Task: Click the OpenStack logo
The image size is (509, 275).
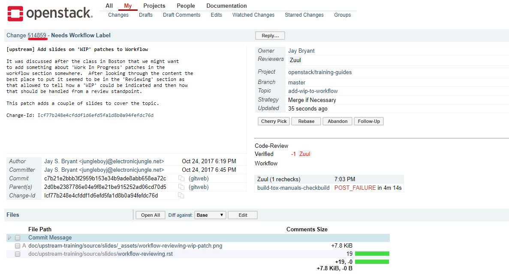Action: point(50,14)
